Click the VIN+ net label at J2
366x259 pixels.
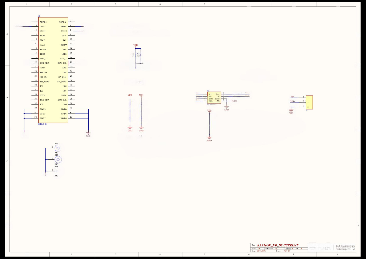pyautogui.click(x=293, y=101)
